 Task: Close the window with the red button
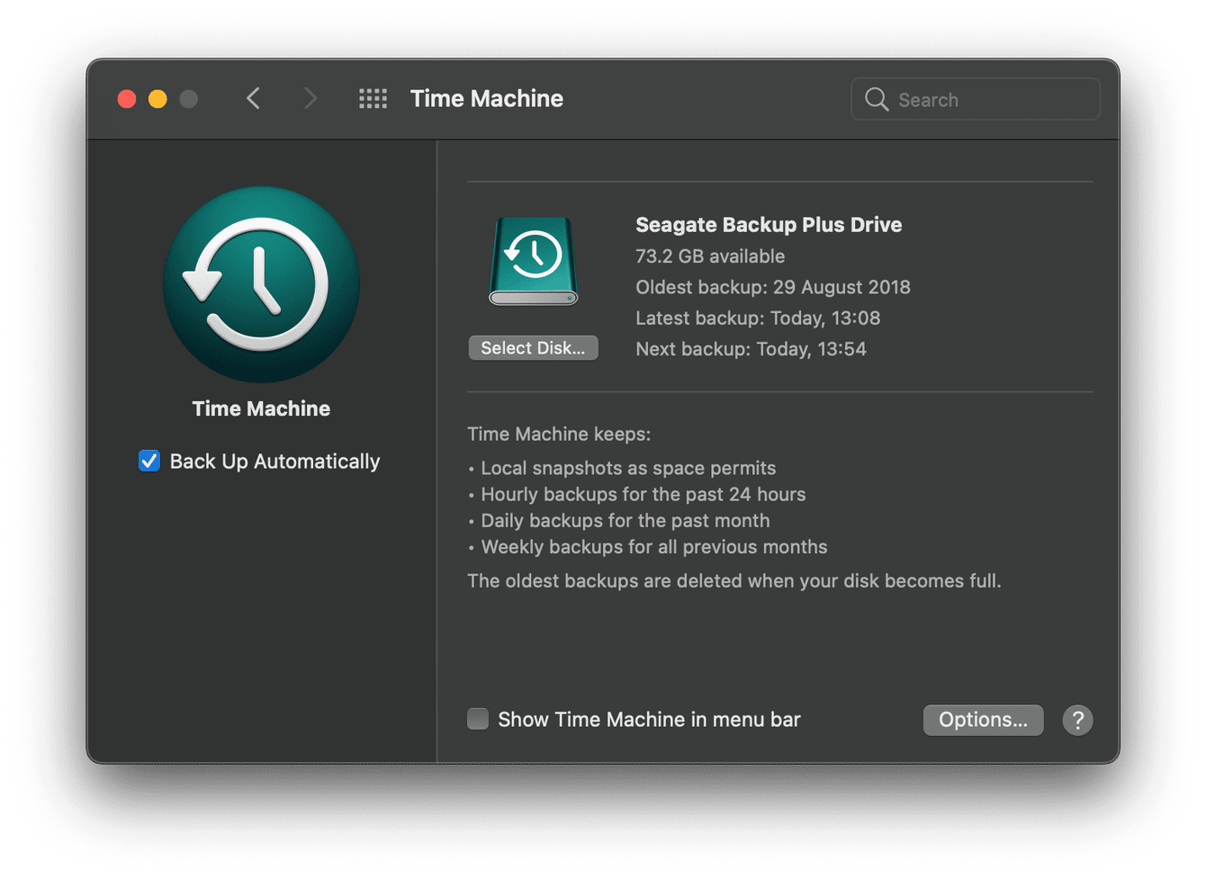[x=127, y=99]
